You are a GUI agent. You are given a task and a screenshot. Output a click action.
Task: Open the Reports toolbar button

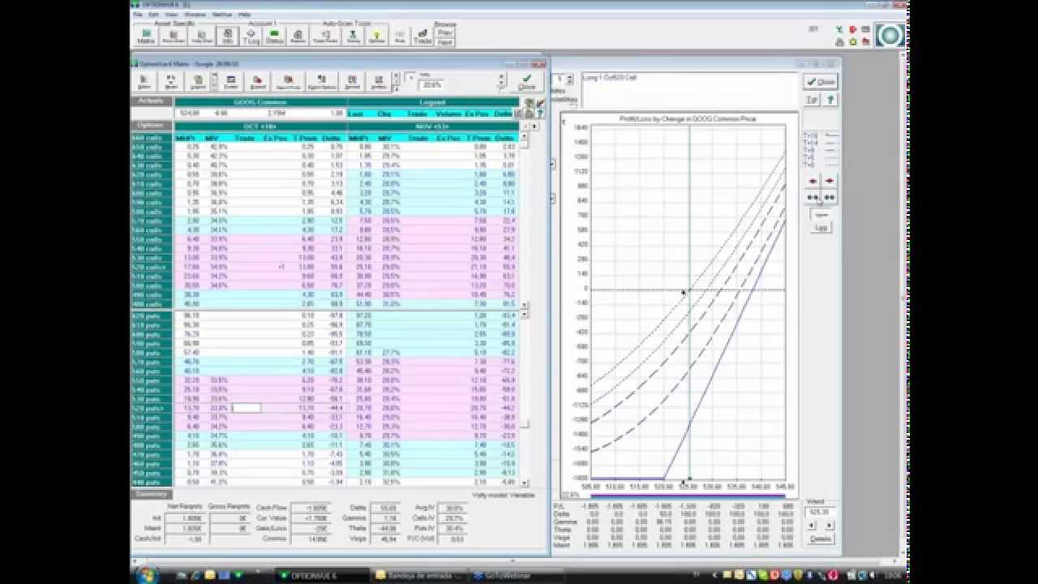tap(298, 36)
